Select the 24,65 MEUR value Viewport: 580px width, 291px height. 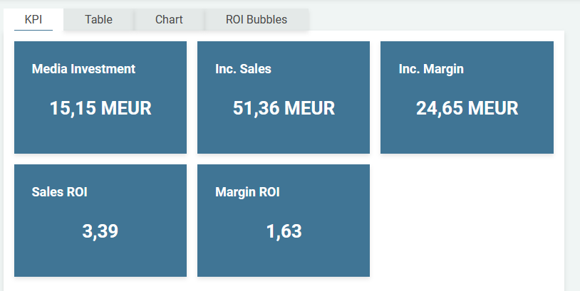pyautogui.click(x=467, y=108)
